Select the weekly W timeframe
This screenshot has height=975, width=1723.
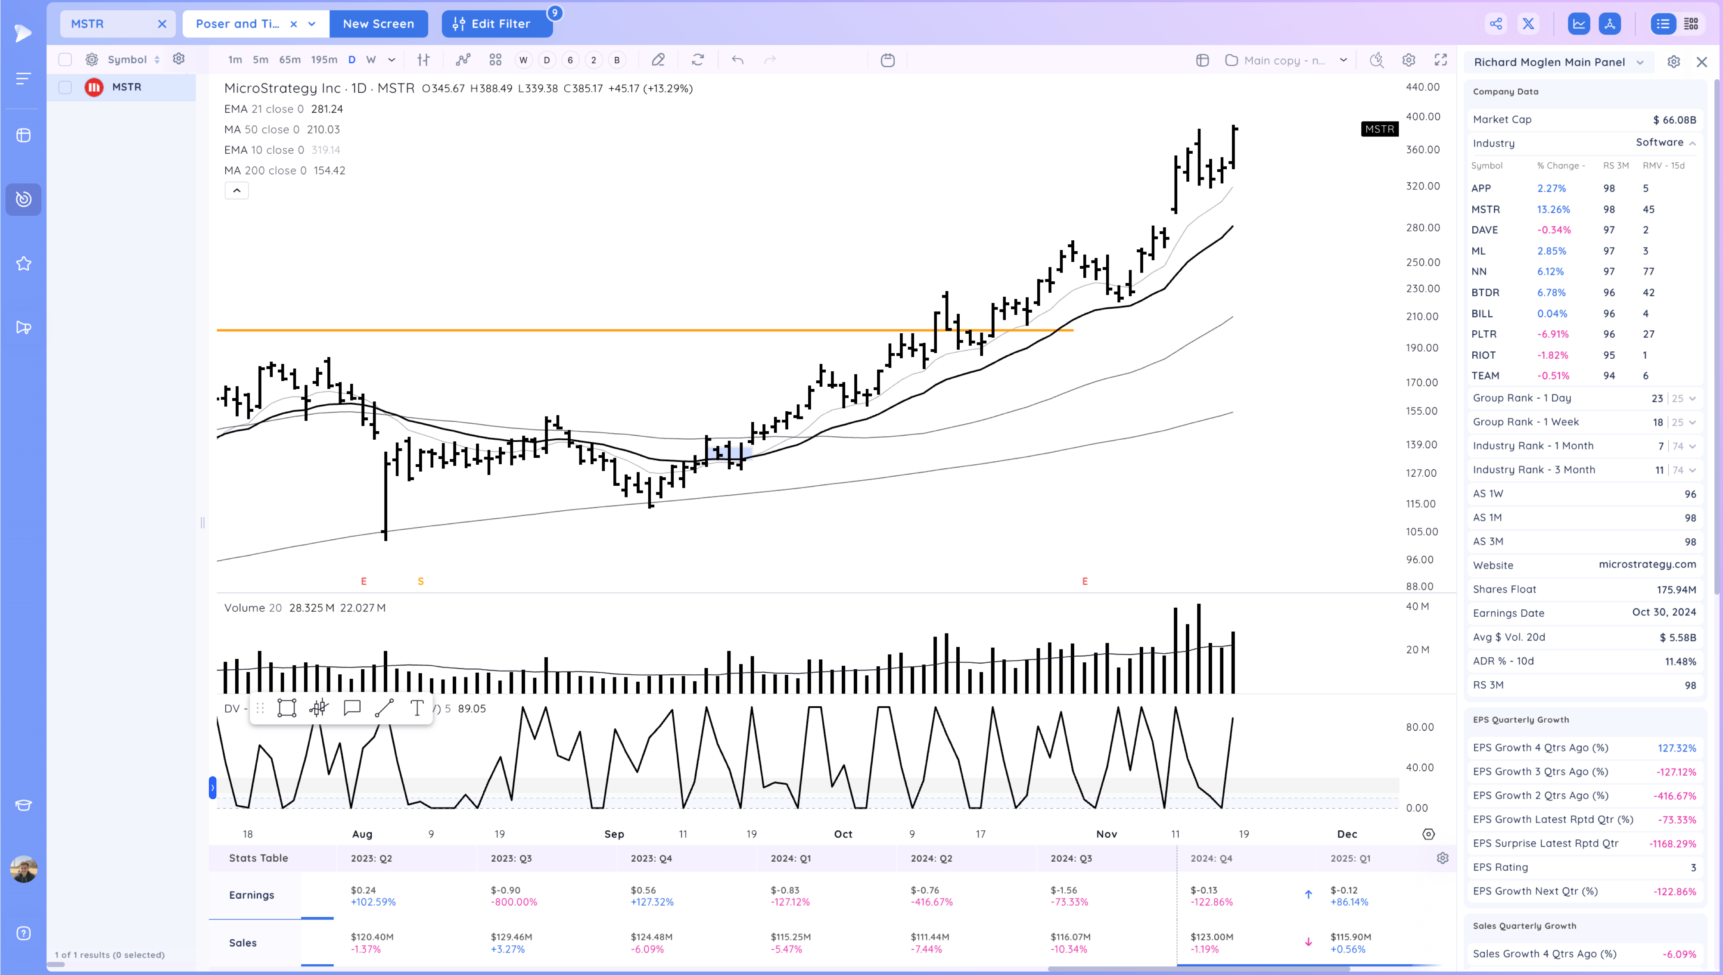coord(371,59)
